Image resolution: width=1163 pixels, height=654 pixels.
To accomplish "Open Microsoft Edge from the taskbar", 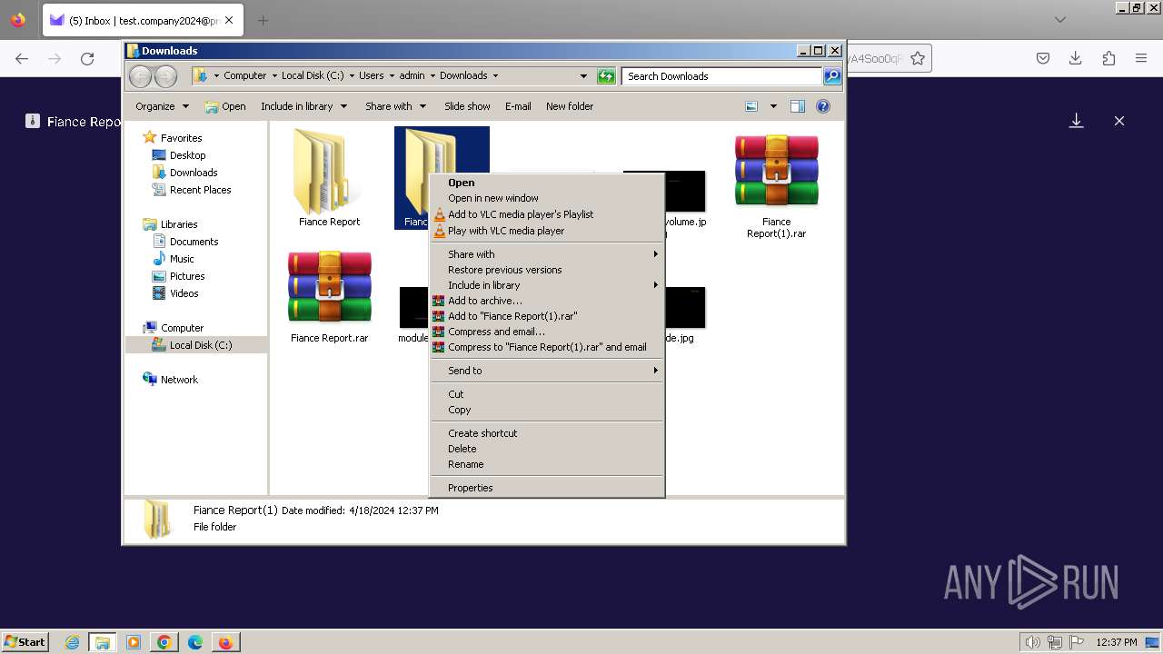I will pos(195,642).
